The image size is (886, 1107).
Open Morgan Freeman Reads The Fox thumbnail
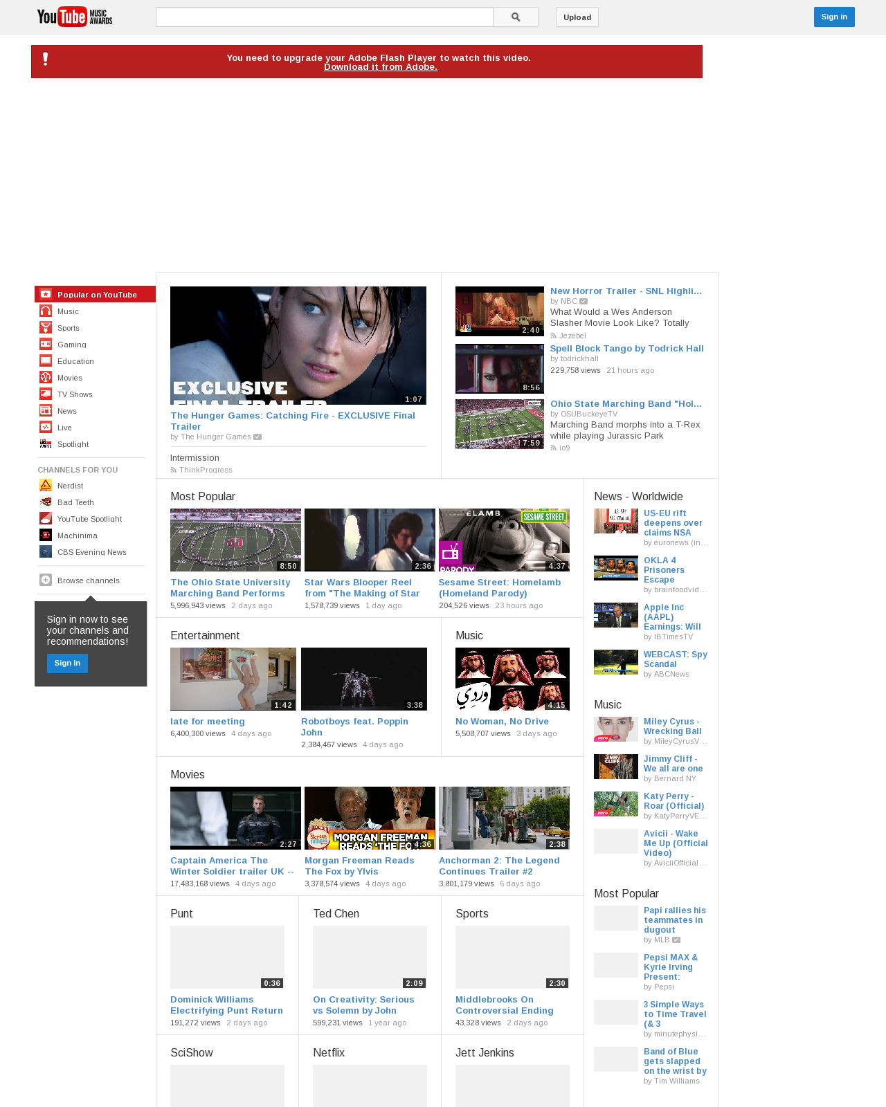point(370,818)
